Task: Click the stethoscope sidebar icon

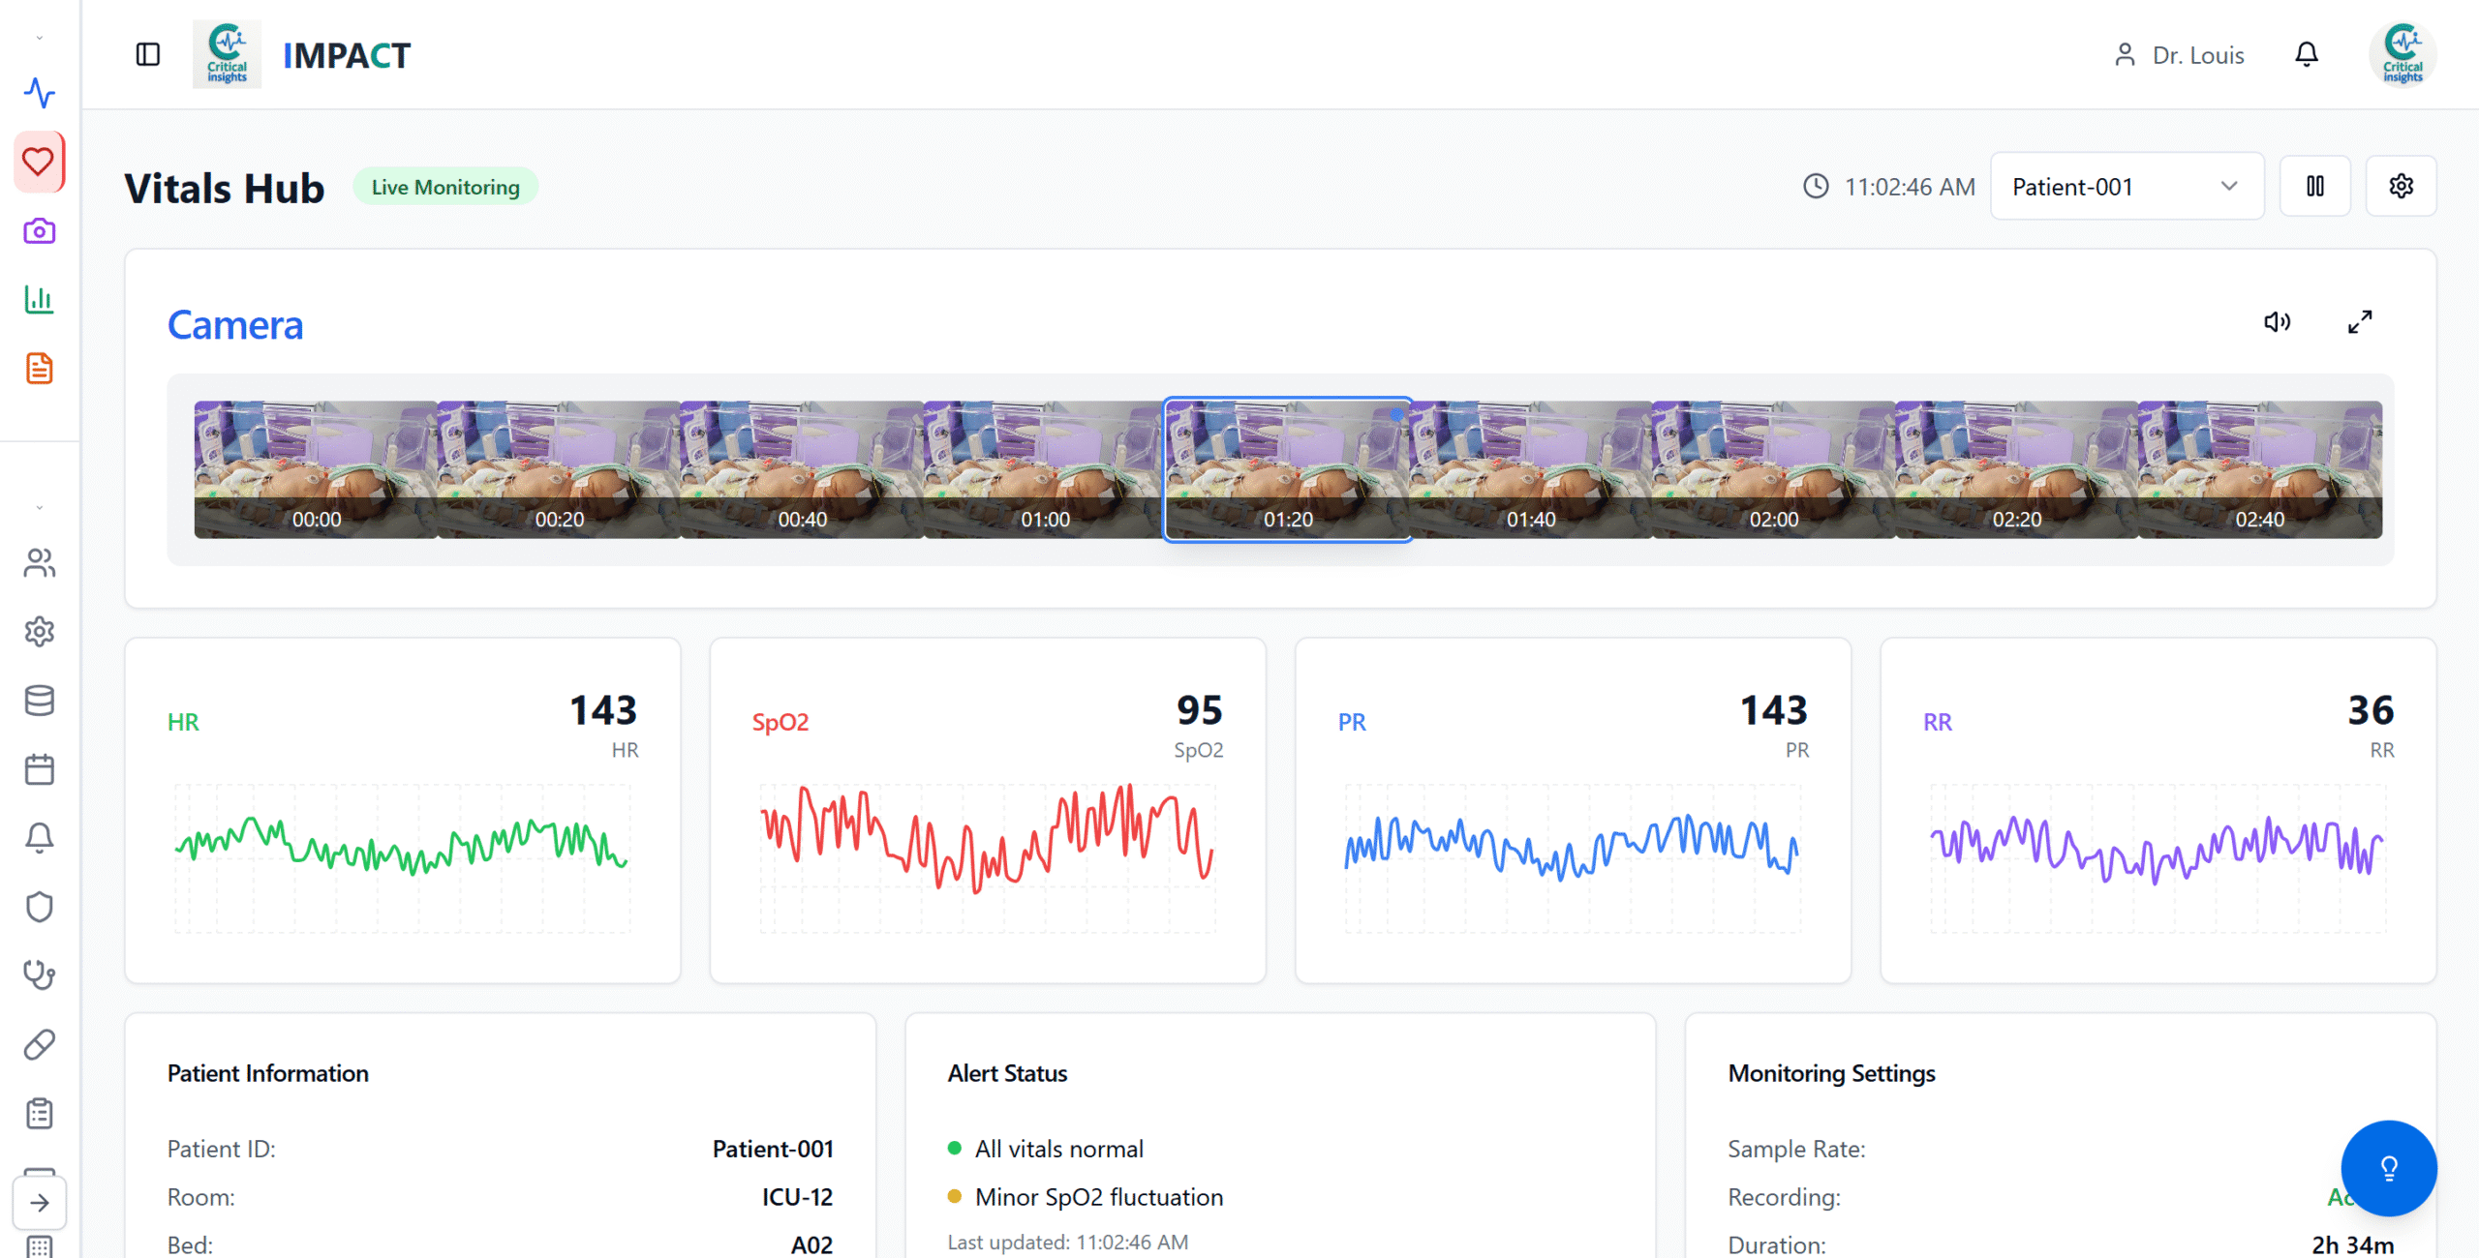Action: point(40,975)
